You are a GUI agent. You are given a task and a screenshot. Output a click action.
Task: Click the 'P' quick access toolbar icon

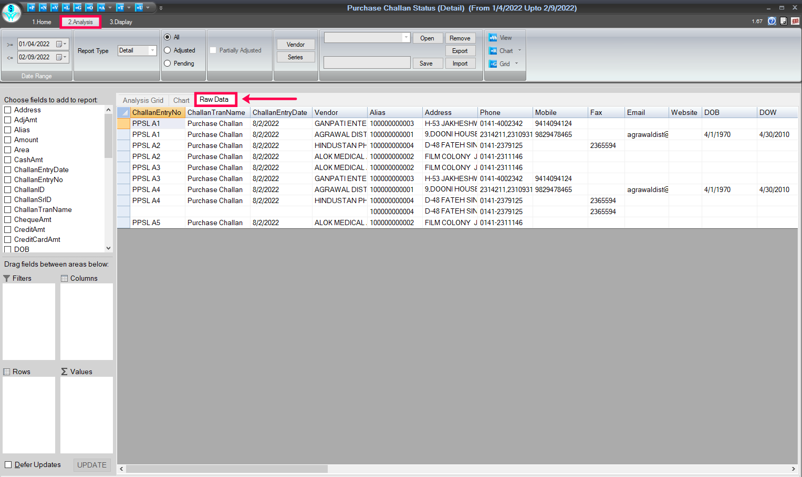coord(32,7)
